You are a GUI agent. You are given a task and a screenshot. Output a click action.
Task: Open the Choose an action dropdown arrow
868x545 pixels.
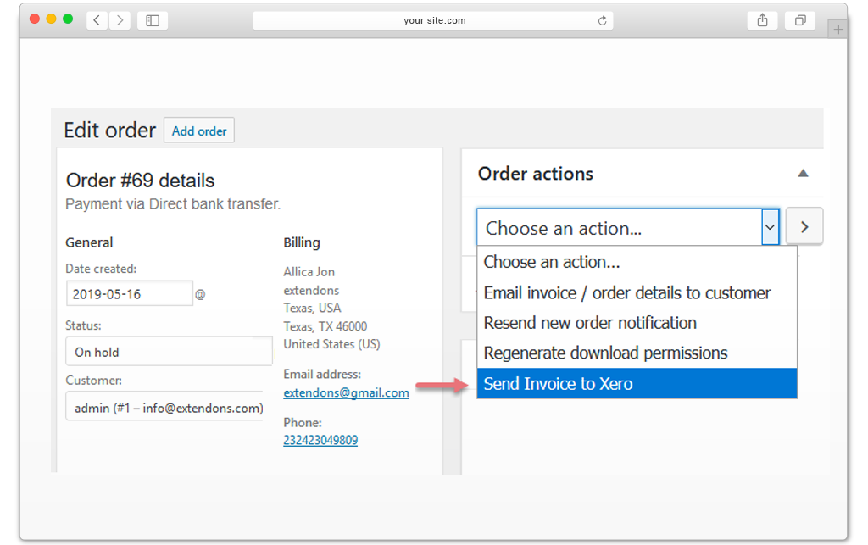click(770, 227)
